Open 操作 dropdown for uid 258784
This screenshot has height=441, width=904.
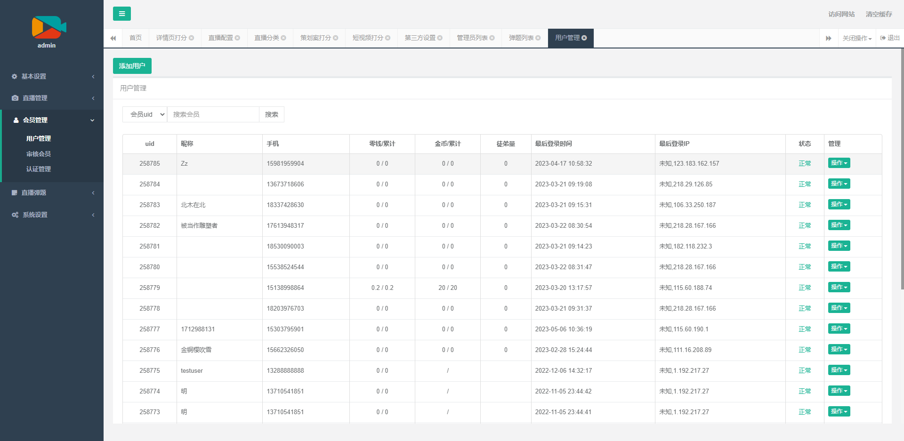point(839,184)
